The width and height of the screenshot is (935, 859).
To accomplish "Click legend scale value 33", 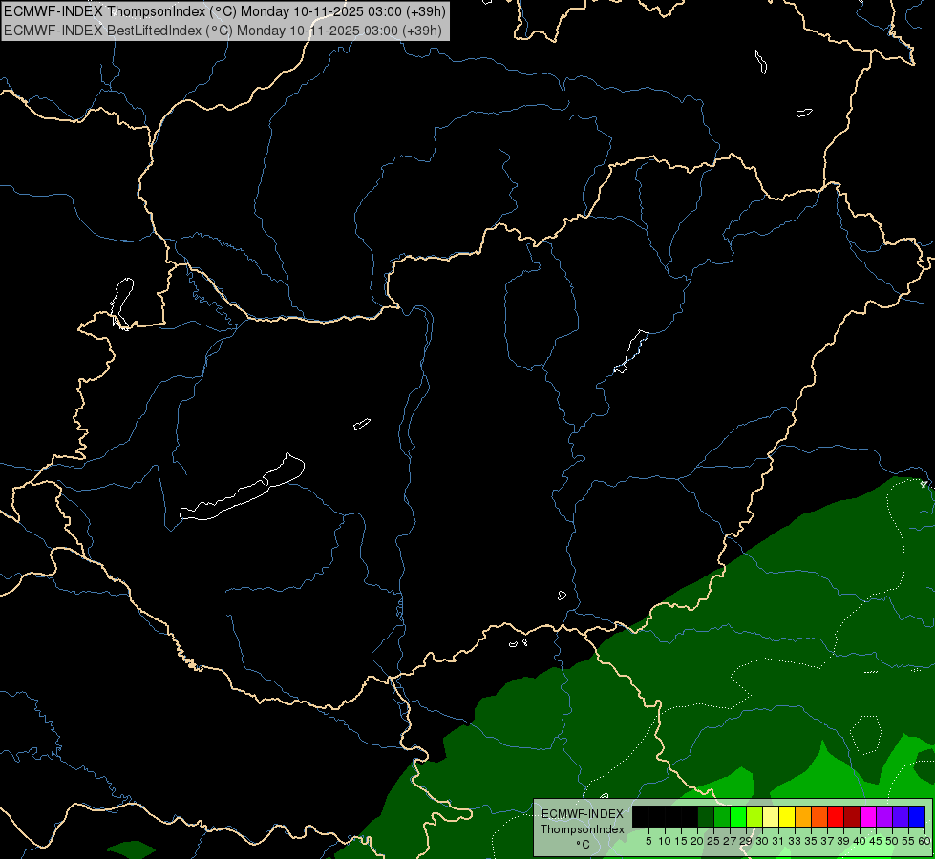I will tap(795, 841).
